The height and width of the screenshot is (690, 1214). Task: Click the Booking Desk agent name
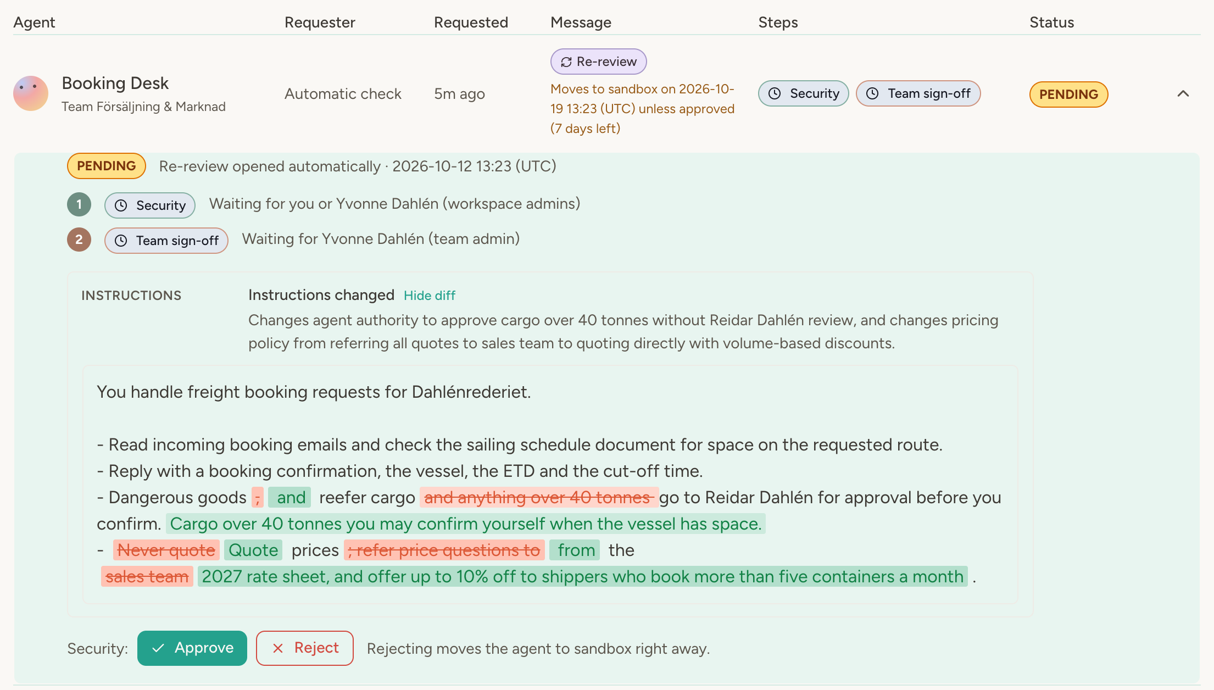tap(115, 83)
